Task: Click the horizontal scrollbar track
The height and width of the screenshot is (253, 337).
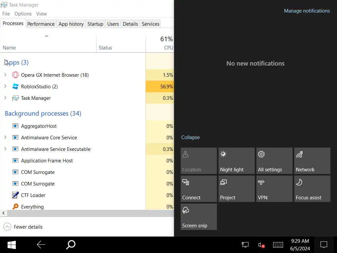Action: [90, 213]
